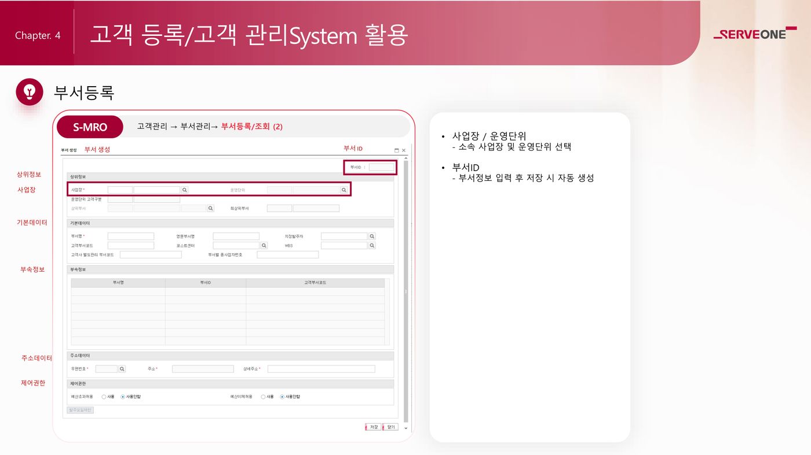The height and width of the screenshot is (455, 811).
Task: Select 사용 radio for 예산이체허용
Action: click(x=263, y=397)
